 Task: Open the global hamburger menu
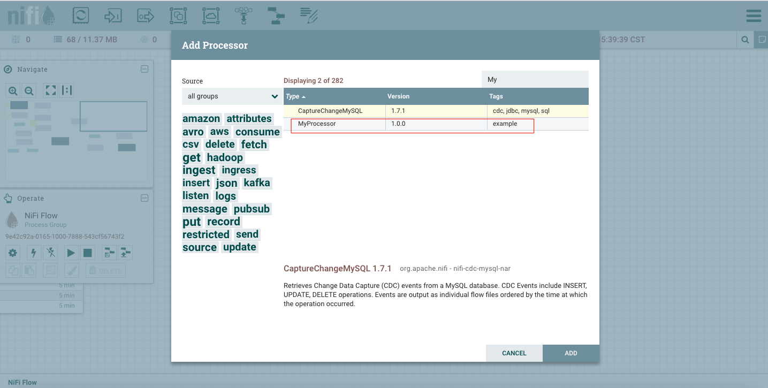click(754, 16)
